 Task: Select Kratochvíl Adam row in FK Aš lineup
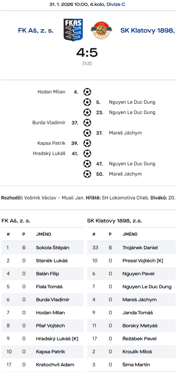tap(43, 365)
